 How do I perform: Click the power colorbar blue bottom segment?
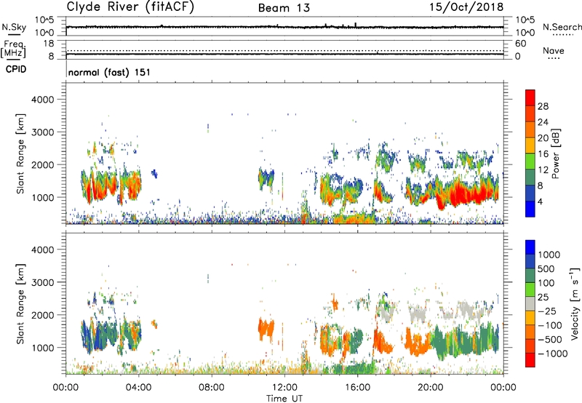point(530,210)
